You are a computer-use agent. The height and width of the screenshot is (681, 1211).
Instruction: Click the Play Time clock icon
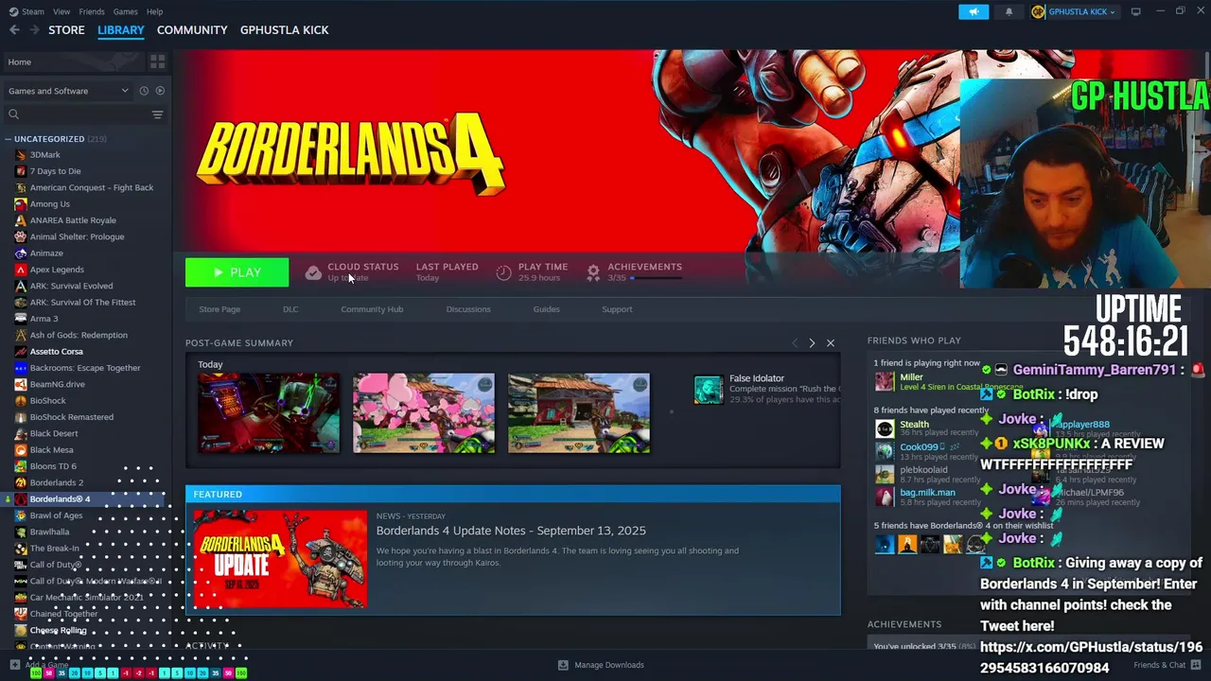click(x=503, y=272)
